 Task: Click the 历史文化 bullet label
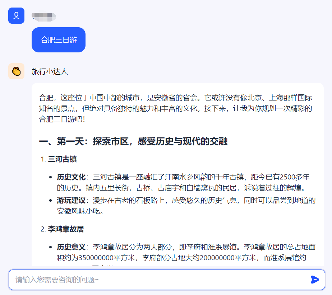pos(71,177)
